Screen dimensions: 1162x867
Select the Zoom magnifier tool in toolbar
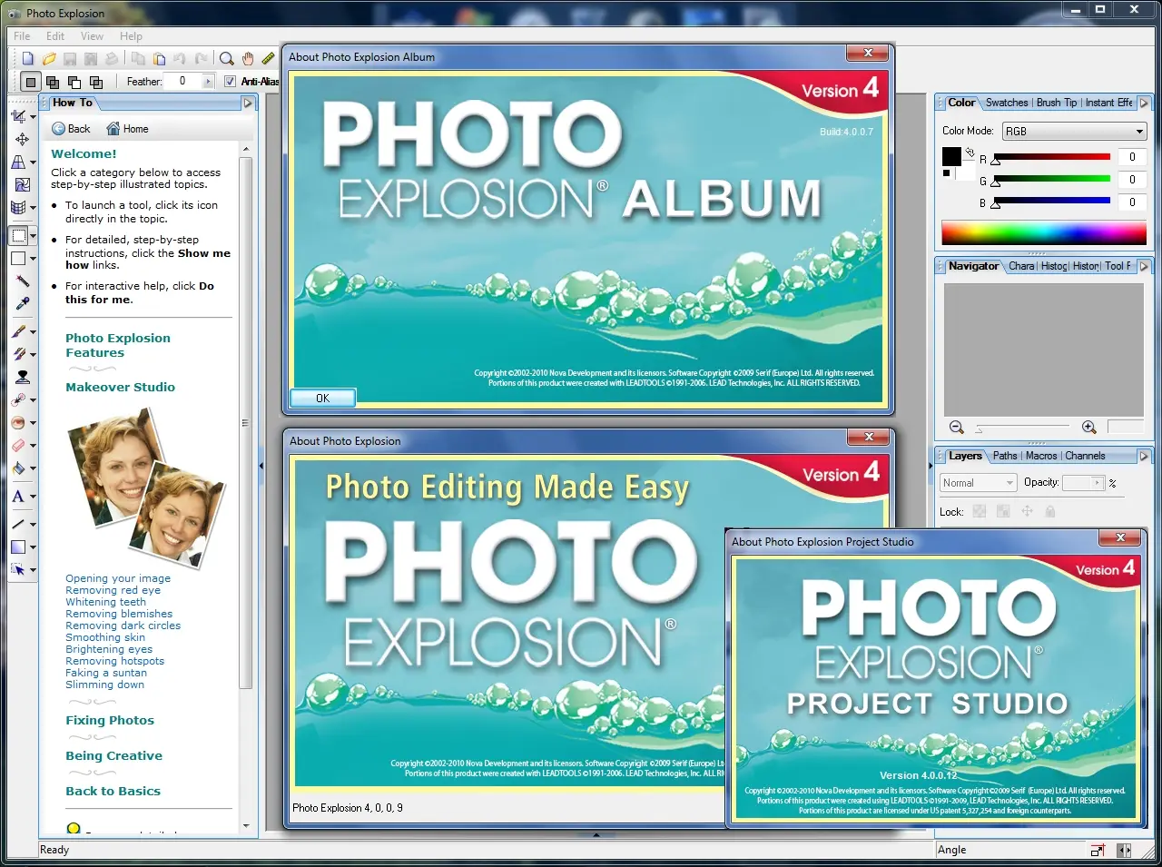pyautogui.click(x=227, y=59)
